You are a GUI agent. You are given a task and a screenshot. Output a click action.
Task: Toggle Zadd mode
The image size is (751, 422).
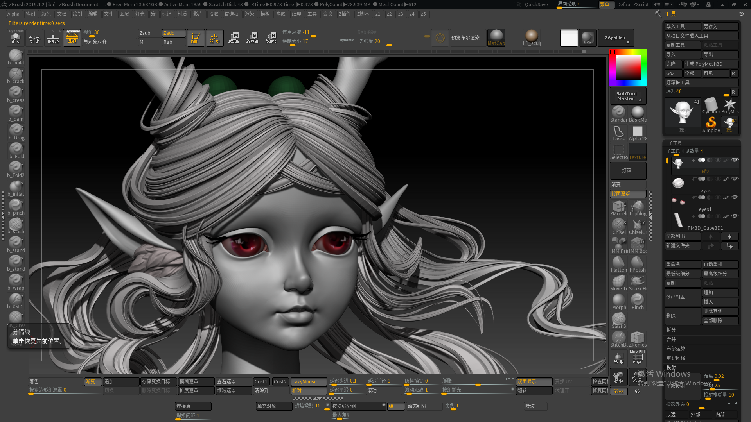(174, 33)
